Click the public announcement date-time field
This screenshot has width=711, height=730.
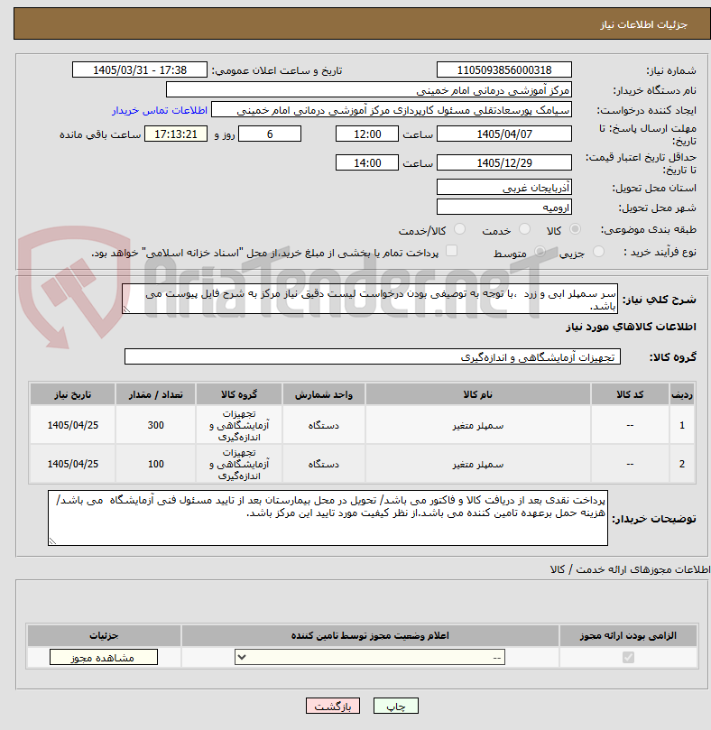tap(140, 69)
